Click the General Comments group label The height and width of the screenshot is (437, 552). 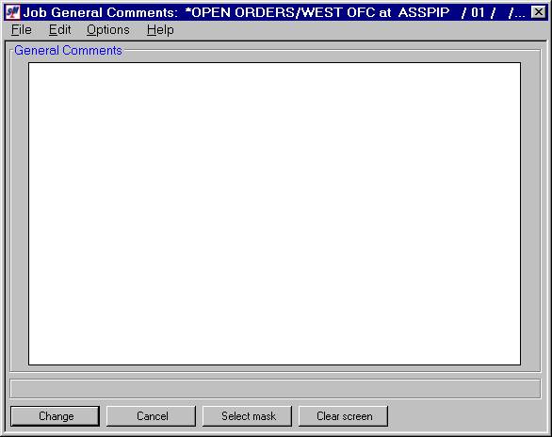[x=69, y=51]
